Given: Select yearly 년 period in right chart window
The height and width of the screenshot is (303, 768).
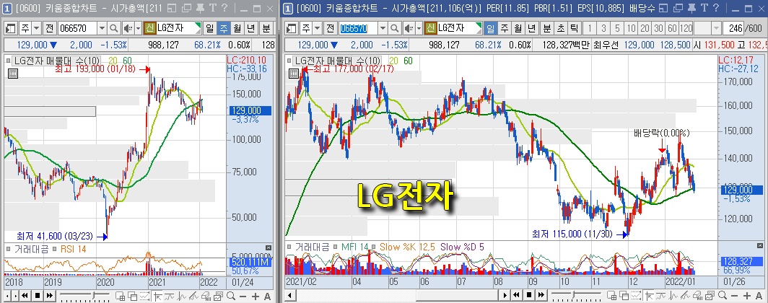Looking at the screenshot, I should click(533, 28).
